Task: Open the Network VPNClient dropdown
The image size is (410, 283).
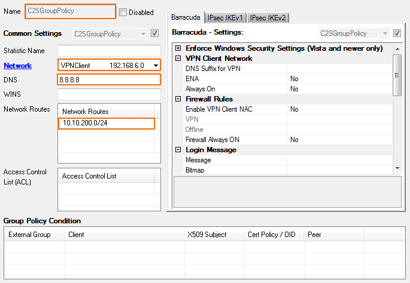Action: click(109, 65)
